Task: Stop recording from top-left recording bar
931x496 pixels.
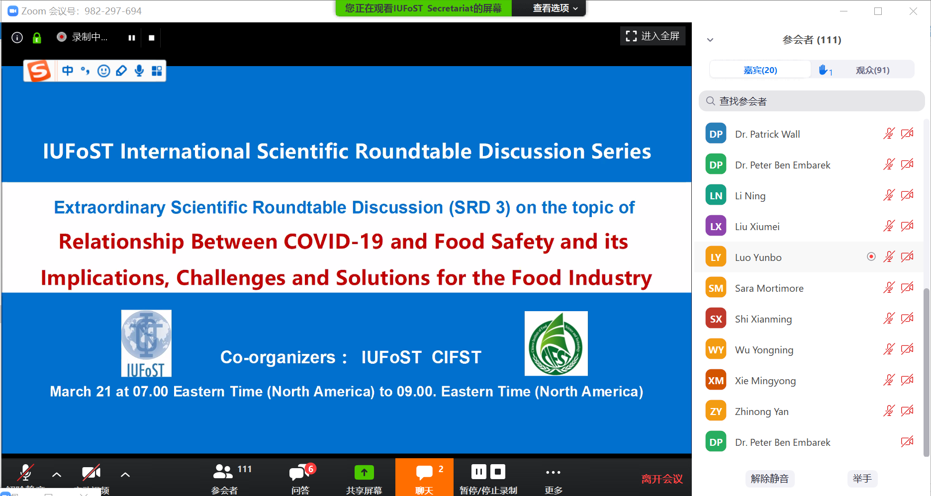Action: (152, 38)
